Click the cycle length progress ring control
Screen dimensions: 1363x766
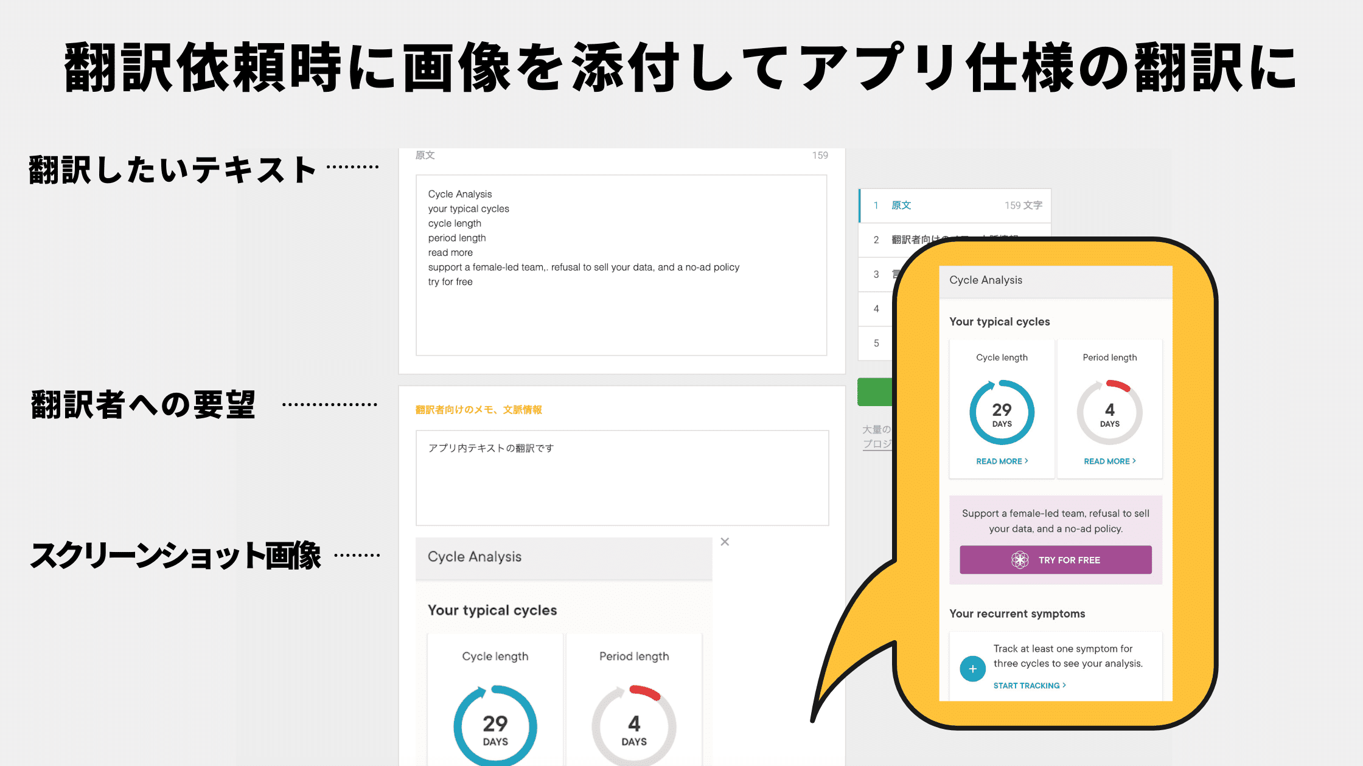pyautogui.click(x=1001, y=412)
